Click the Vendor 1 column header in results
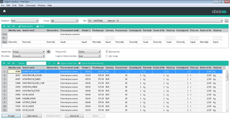 (x=86, y=68)
